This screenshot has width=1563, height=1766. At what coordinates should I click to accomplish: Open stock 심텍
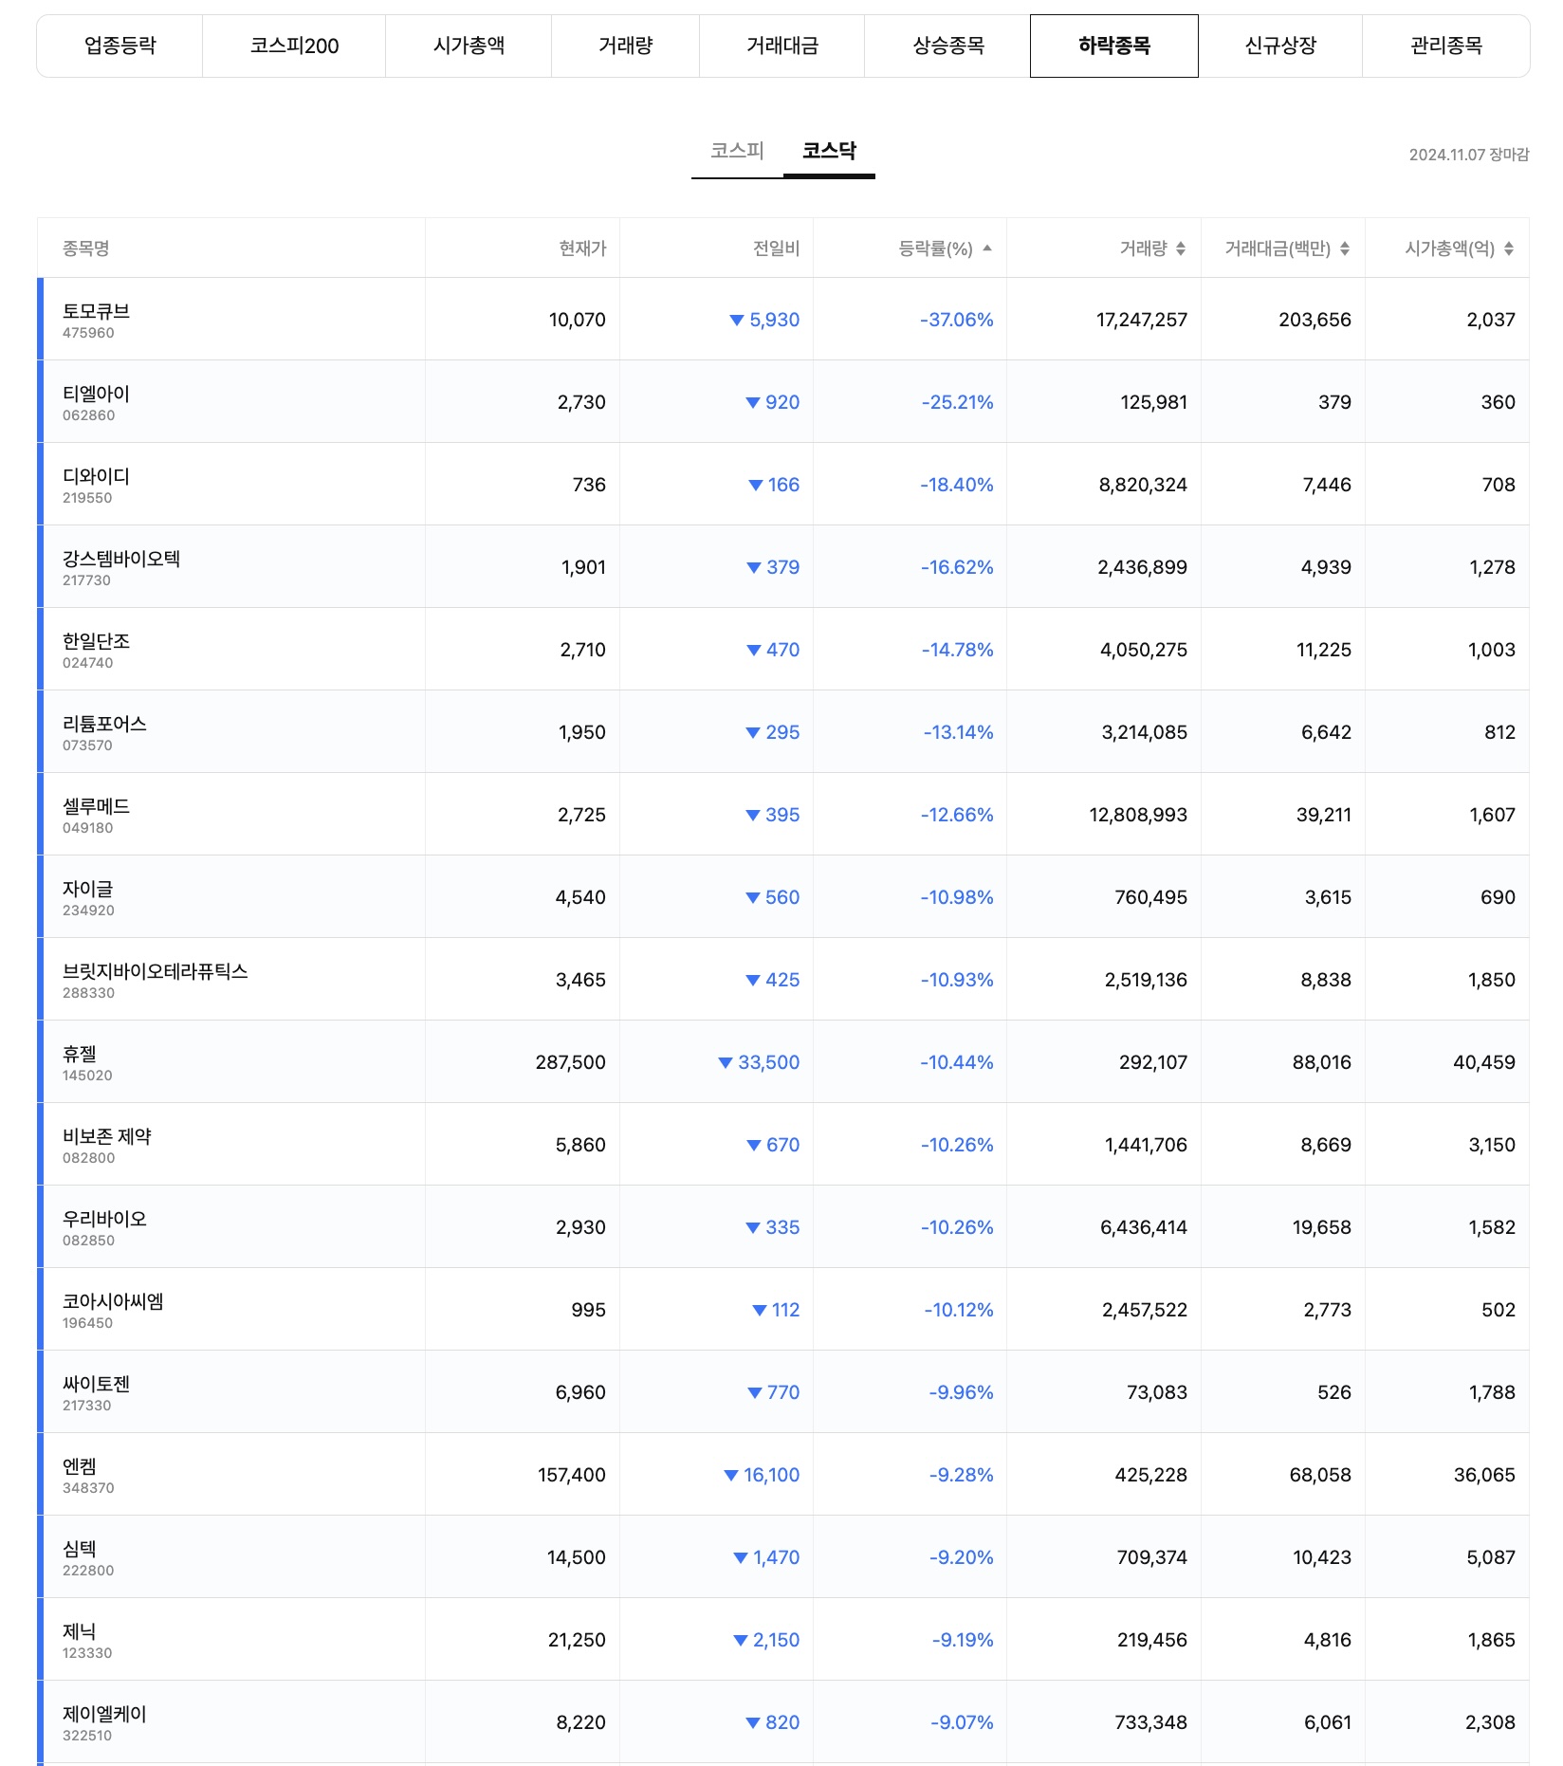[x=80, y=1549]
